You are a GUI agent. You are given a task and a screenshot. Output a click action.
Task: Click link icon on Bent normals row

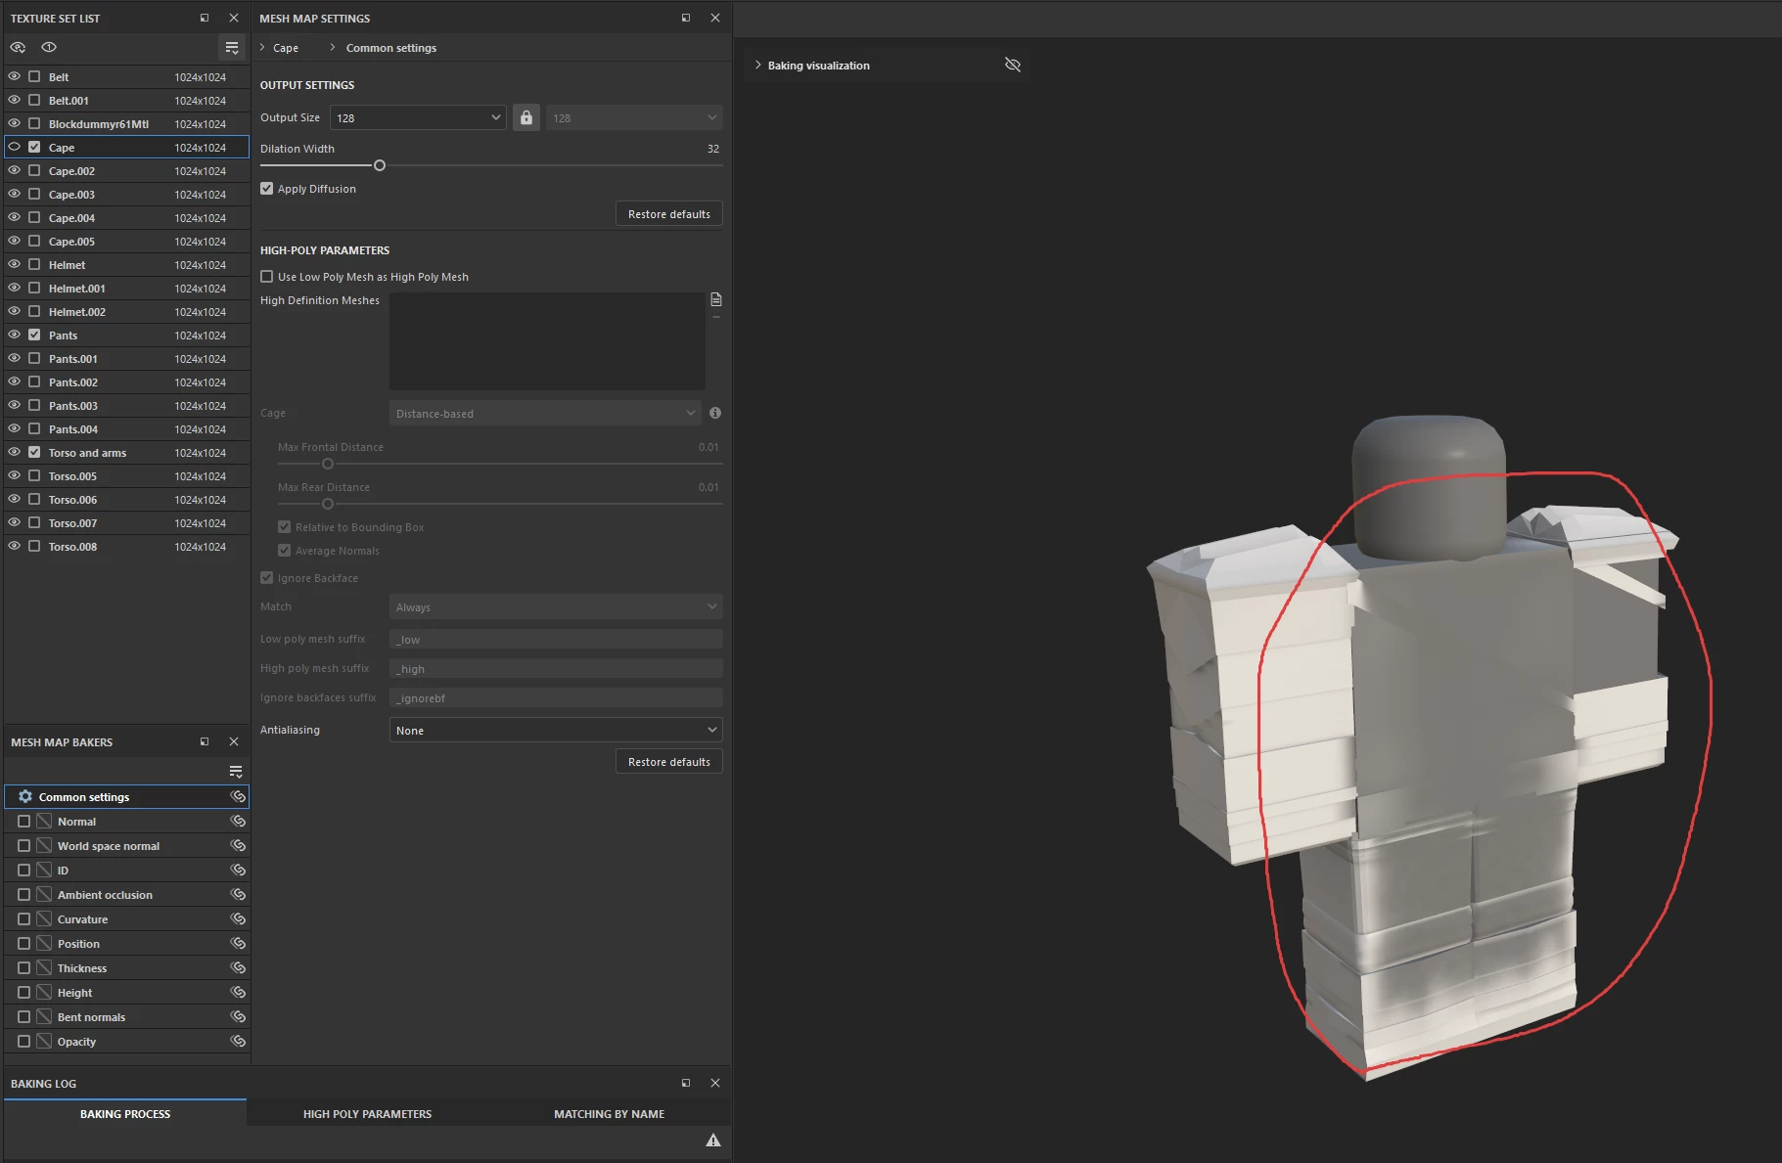pos(238,1016)
